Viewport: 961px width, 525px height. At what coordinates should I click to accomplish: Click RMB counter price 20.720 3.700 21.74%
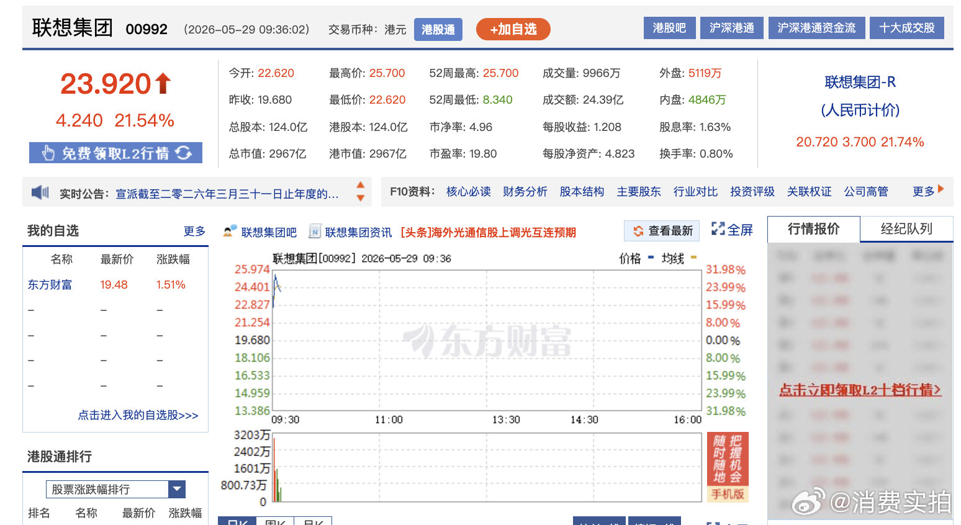(x=860, y=142)
